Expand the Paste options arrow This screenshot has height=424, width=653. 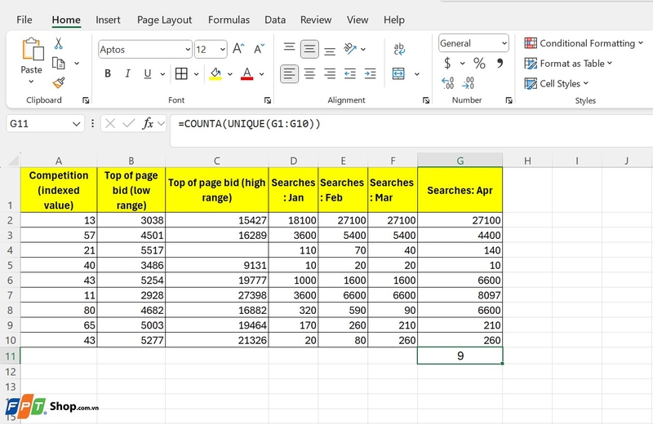tap(31, 82)
